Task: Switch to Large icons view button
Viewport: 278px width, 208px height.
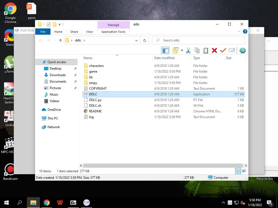Action: [x=244, y=171]
